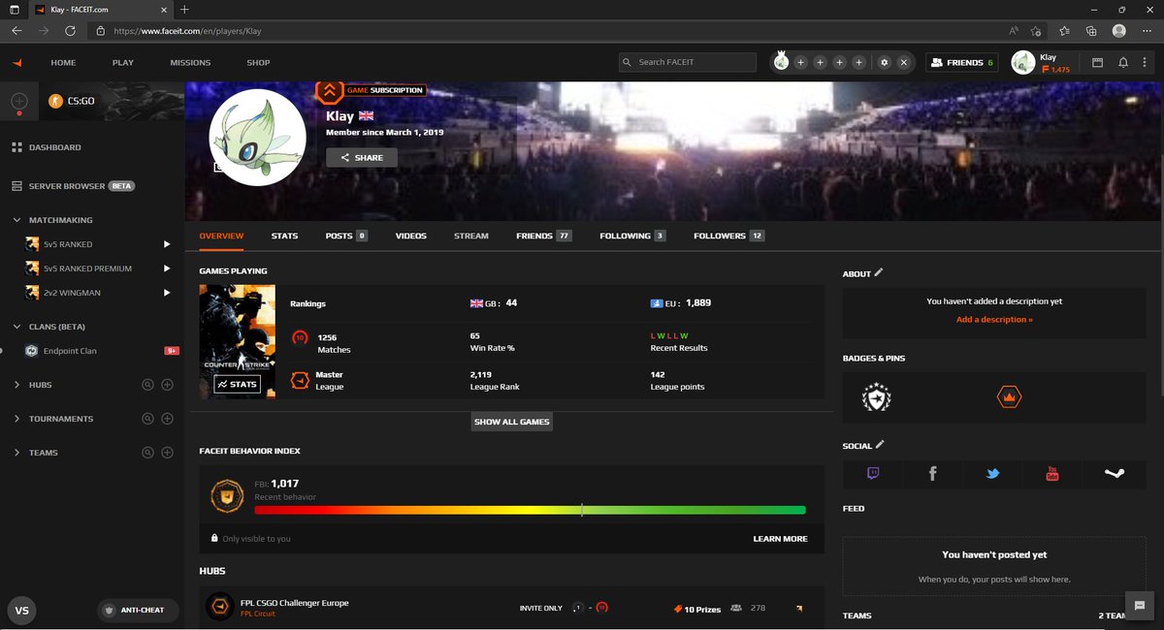Search teams magnifier icon
This screenshot has width=1164, height=630.
pyautogui.click(x=147, y=453)
